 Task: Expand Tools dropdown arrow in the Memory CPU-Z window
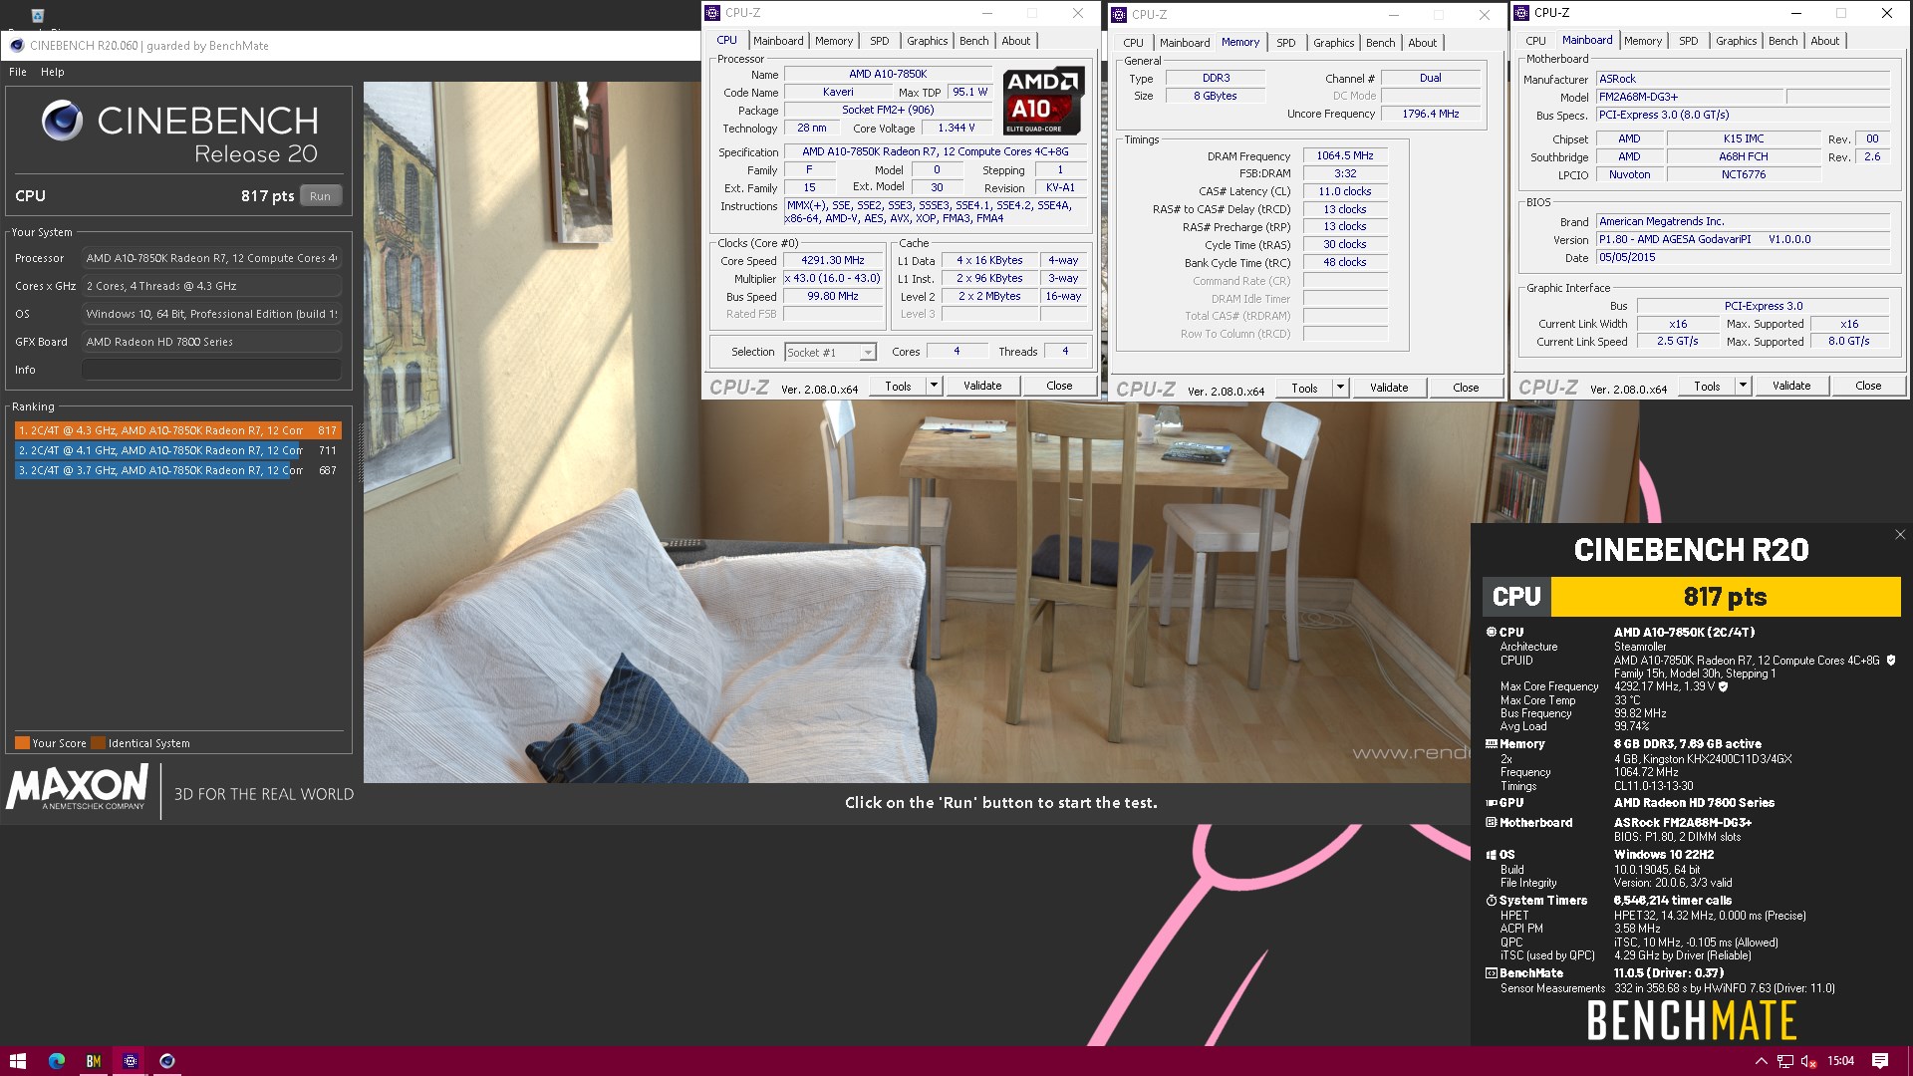coord(1340,388)
